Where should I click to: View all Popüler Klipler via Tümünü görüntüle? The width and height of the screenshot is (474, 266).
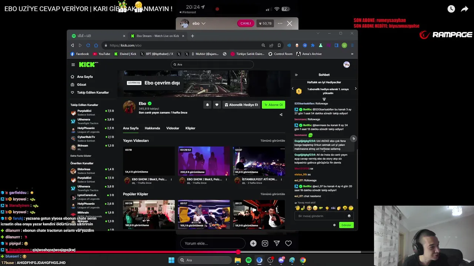point(273,194)
